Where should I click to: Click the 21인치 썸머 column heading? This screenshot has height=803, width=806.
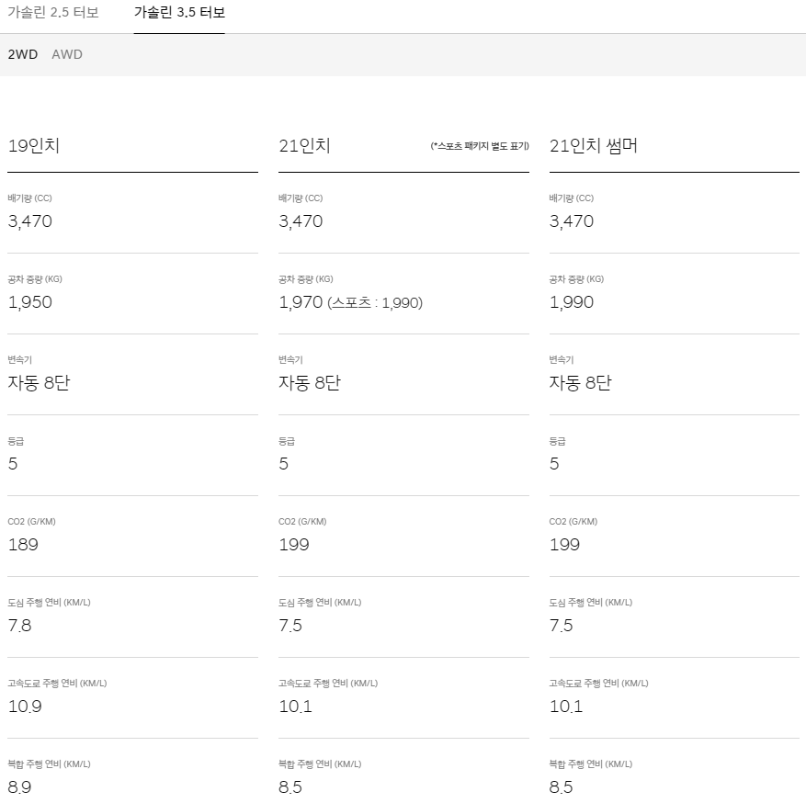pos(593,146)
